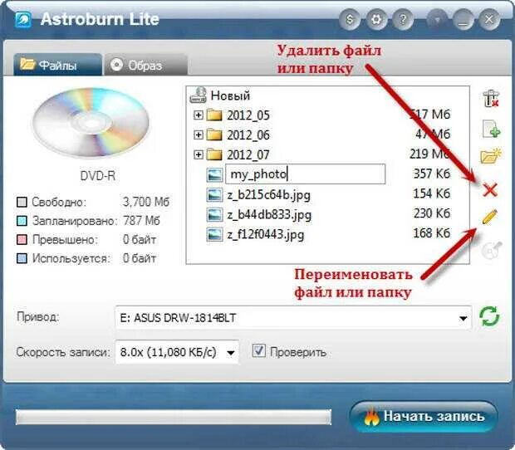This screenshot has width=515, height=450.
Task: Click the 154 Кб size value
Action: pyautogui.click(x=432, y=193)
